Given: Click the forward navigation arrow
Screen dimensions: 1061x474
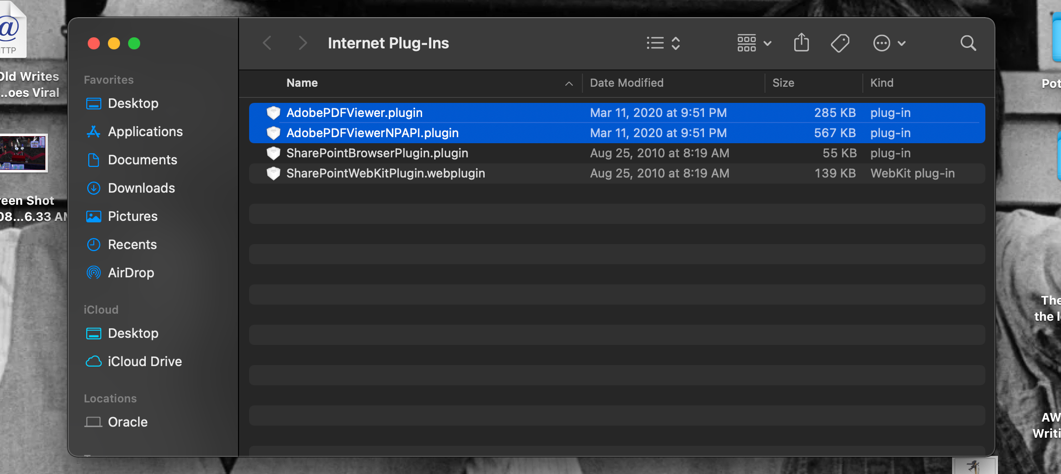Looking at the screenshot, I should [302, 43].
